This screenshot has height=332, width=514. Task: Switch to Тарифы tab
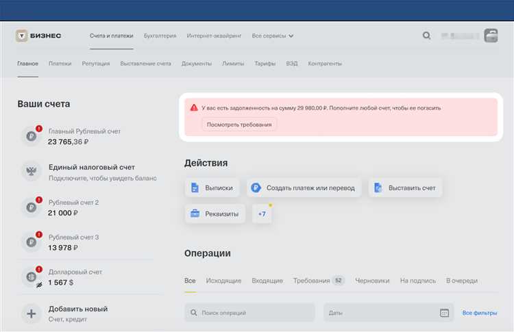[265, 64]
